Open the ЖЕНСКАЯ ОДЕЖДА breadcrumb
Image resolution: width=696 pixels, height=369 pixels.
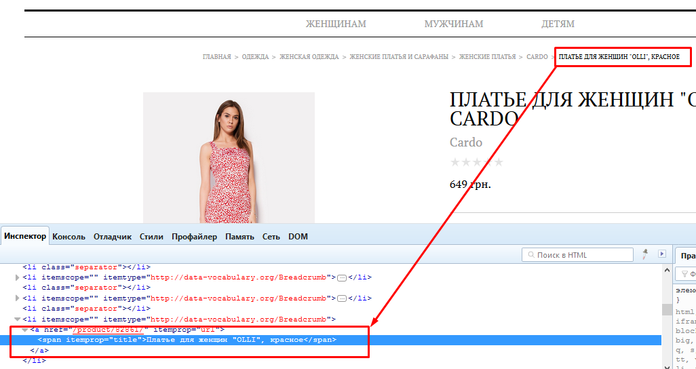[309, 57]
